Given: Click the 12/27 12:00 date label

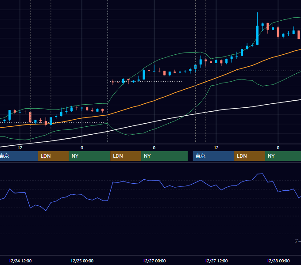Looking at the screenshot, I should (x=216, y=261).
